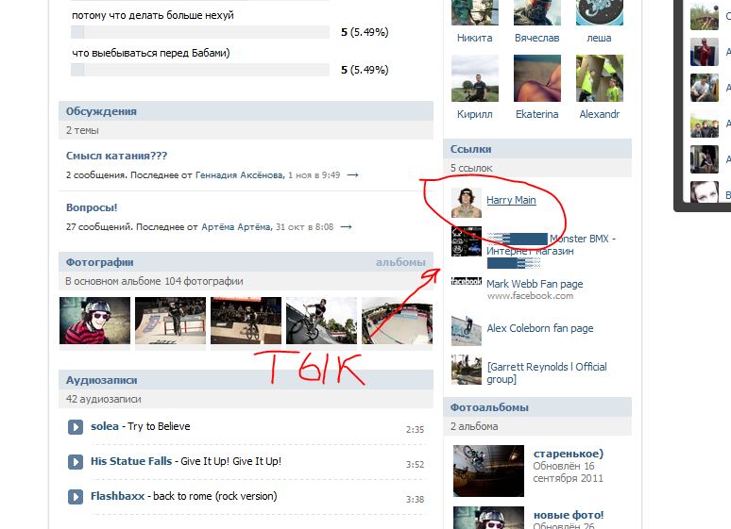Click poll bar for 'что выебываться перед Бабами)'
This screenshot has width=731, height=529.
tap(200, 70)
